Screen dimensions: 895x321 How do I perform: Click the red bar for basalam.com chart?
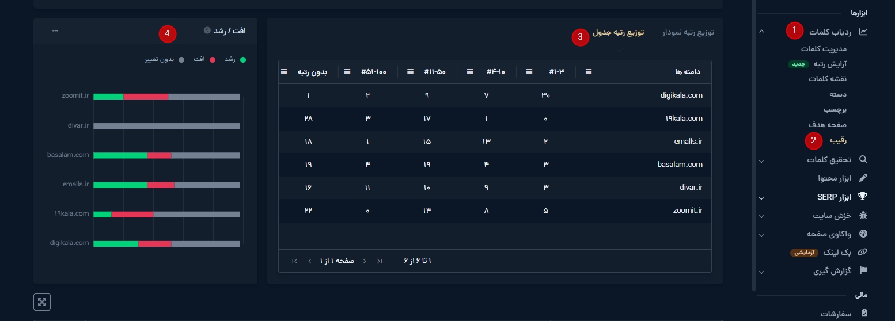(x=160, y=155)
